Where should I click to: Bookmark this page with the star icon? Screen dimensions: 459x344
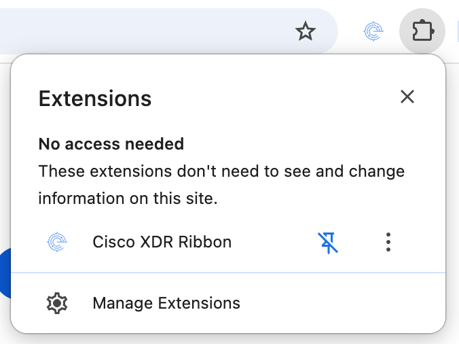coord(306,31)
